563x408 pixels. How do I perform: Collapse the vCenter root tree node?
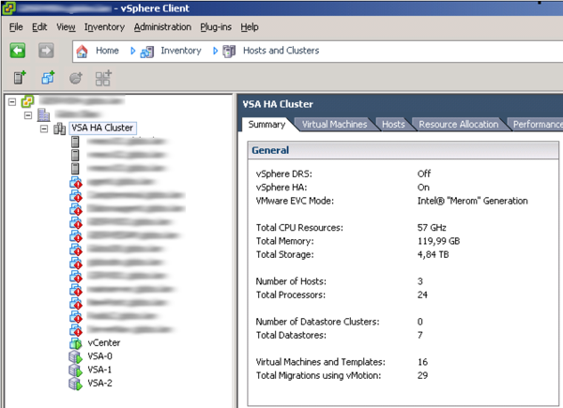[12, 102]
